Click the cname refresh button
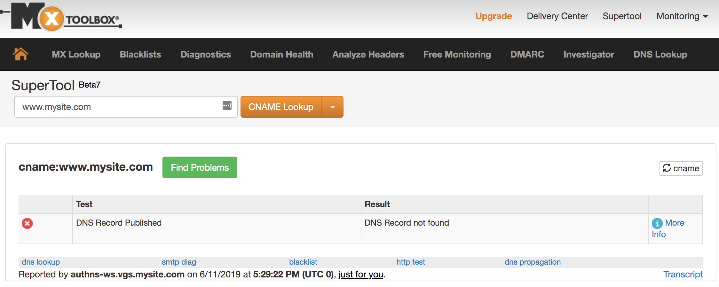 (x=681, y=168)
